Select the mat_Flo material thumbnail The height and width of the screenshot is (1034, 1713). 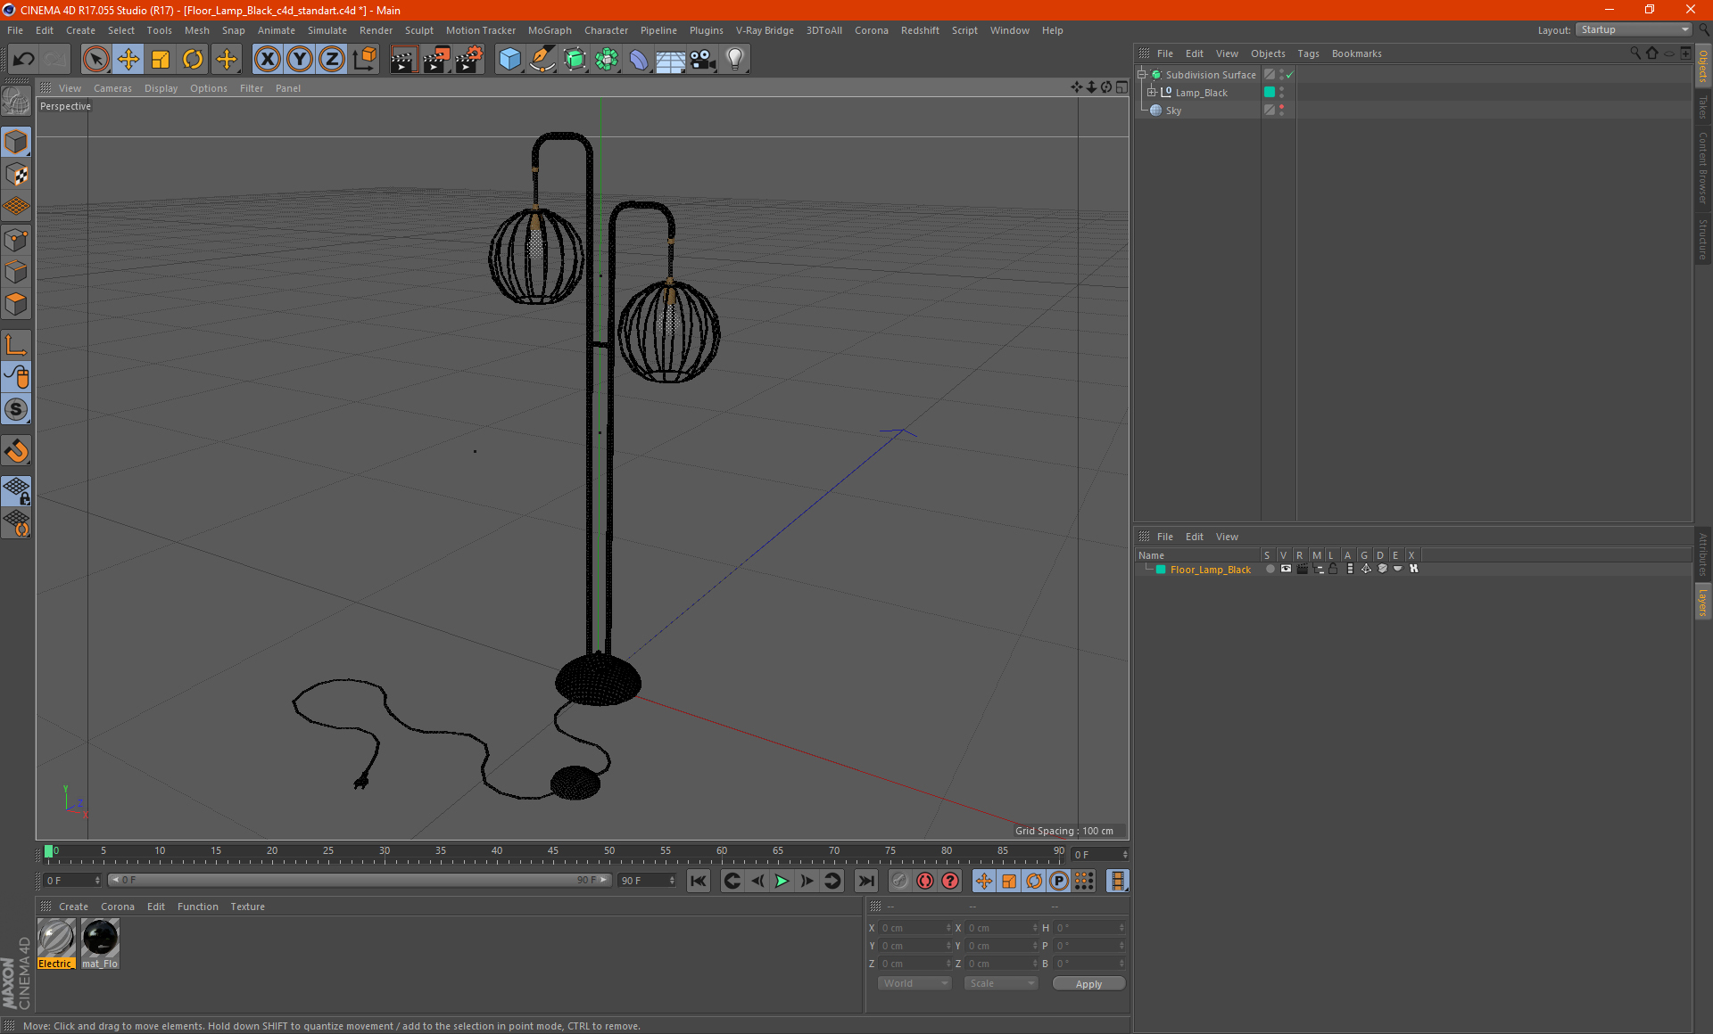100,943
